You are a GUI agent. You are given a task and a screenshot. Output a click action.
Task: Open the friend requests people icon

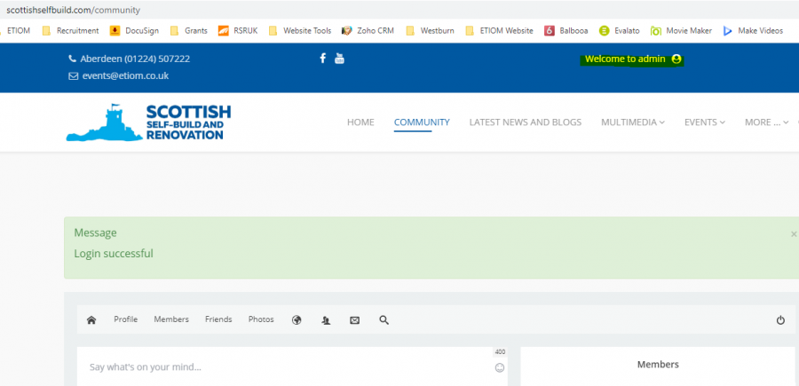coord(326,319)
